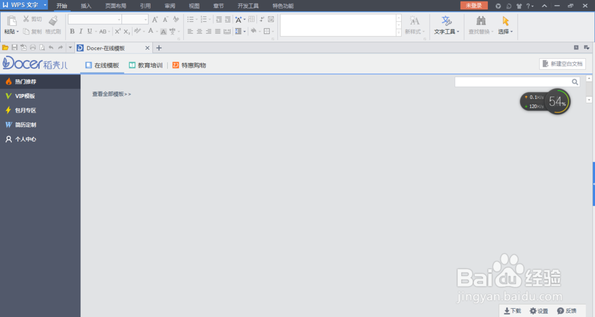This screenshot has width=595, height=317.
Task: Toggle superscript X² formatting
Action: coord(118,32)
